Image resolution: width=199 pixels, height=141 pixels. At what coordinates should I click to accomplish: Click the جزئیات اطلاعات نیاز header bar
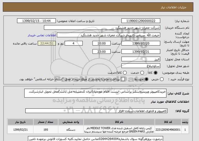(x=98, y=7)
